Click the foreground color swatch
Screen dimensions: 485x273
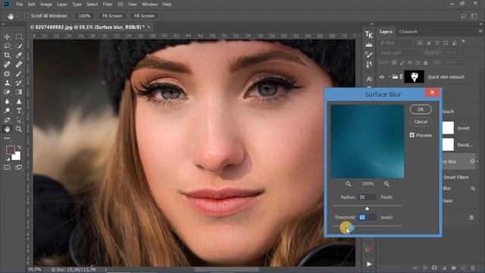click(11, 150)
